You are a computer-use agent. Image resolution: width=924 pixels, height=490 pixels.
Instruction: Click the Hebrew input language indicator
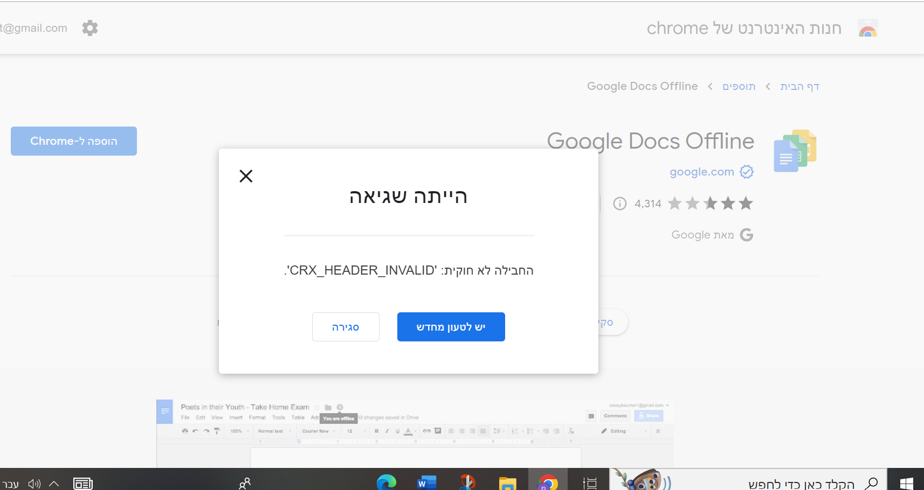pos(9,484)
